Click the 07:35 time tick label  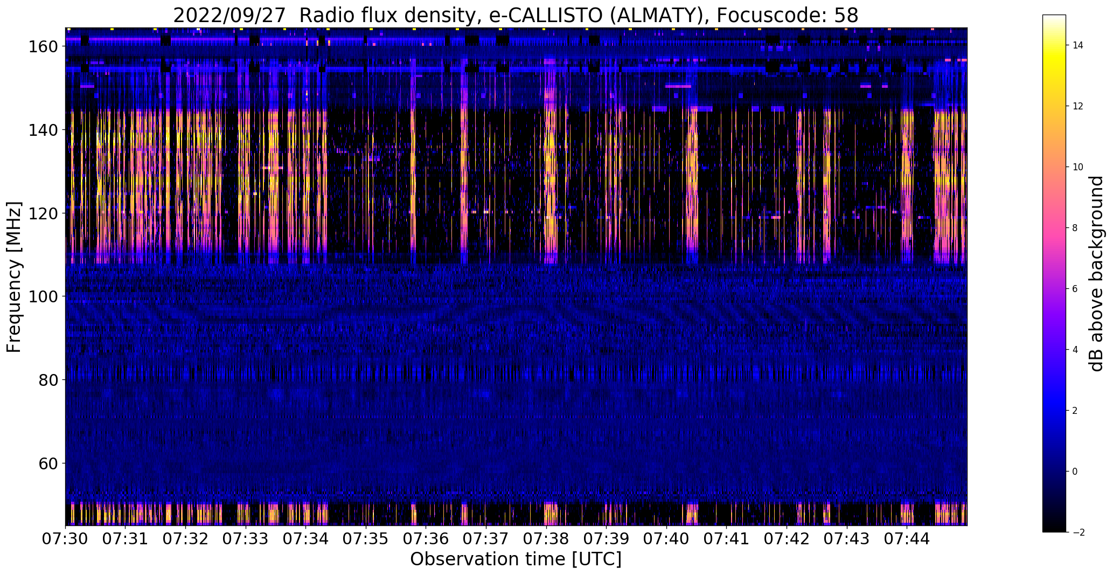366,538
